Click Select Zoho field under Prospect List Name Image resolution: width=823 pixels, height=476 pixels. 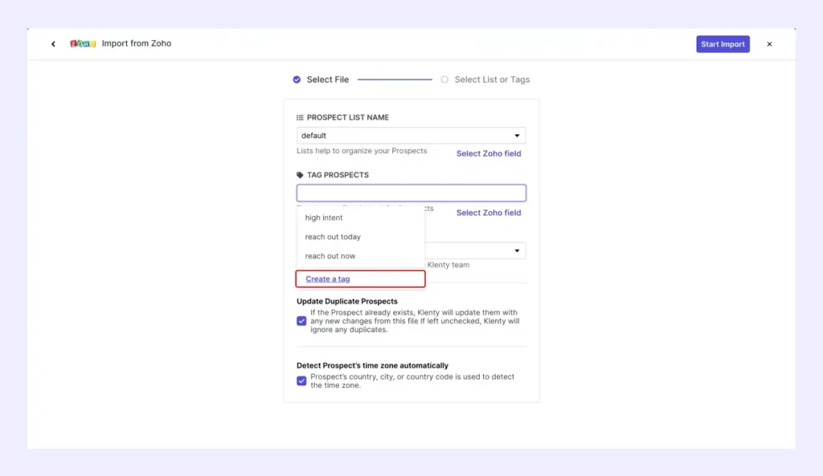pos(489,153)
